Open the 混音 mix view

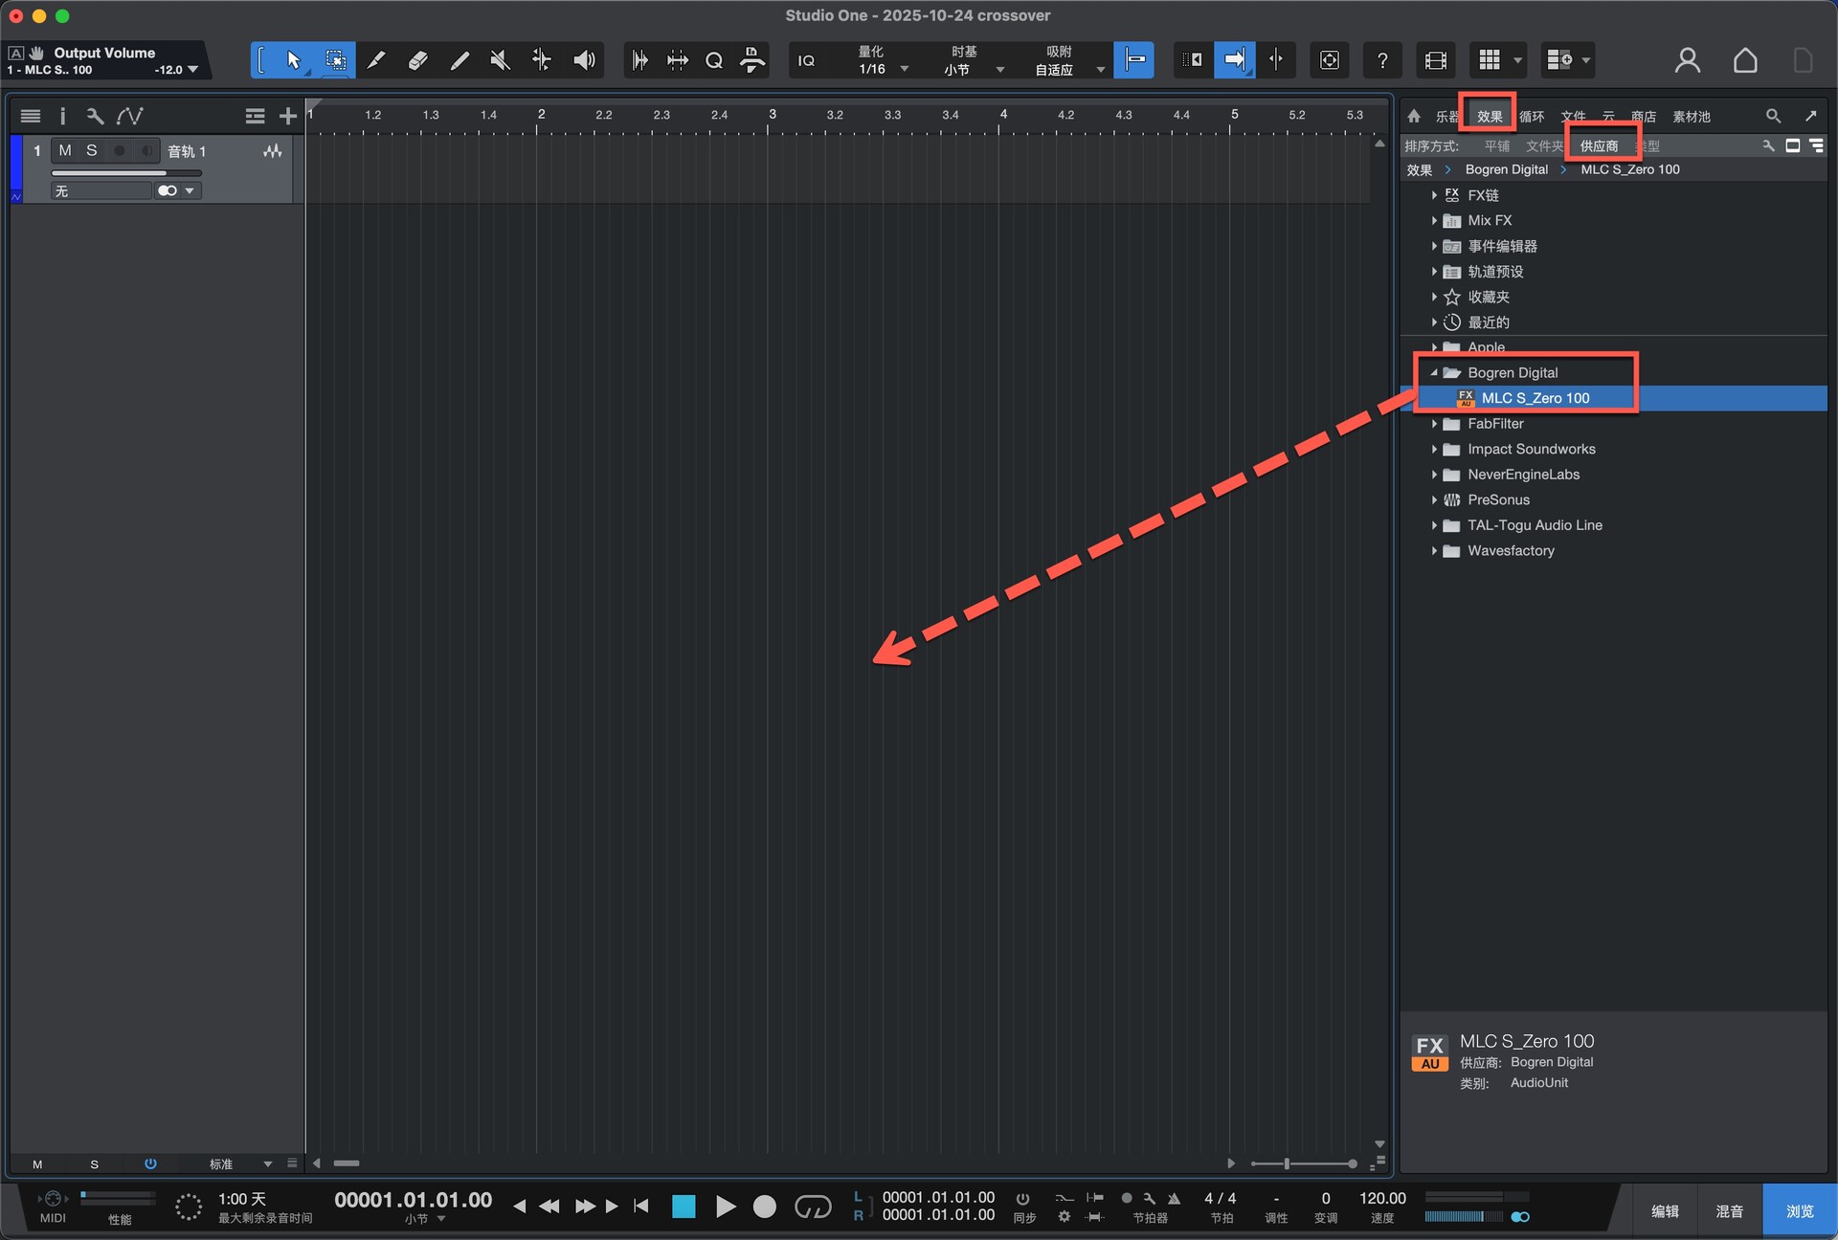(1729, 1211)
